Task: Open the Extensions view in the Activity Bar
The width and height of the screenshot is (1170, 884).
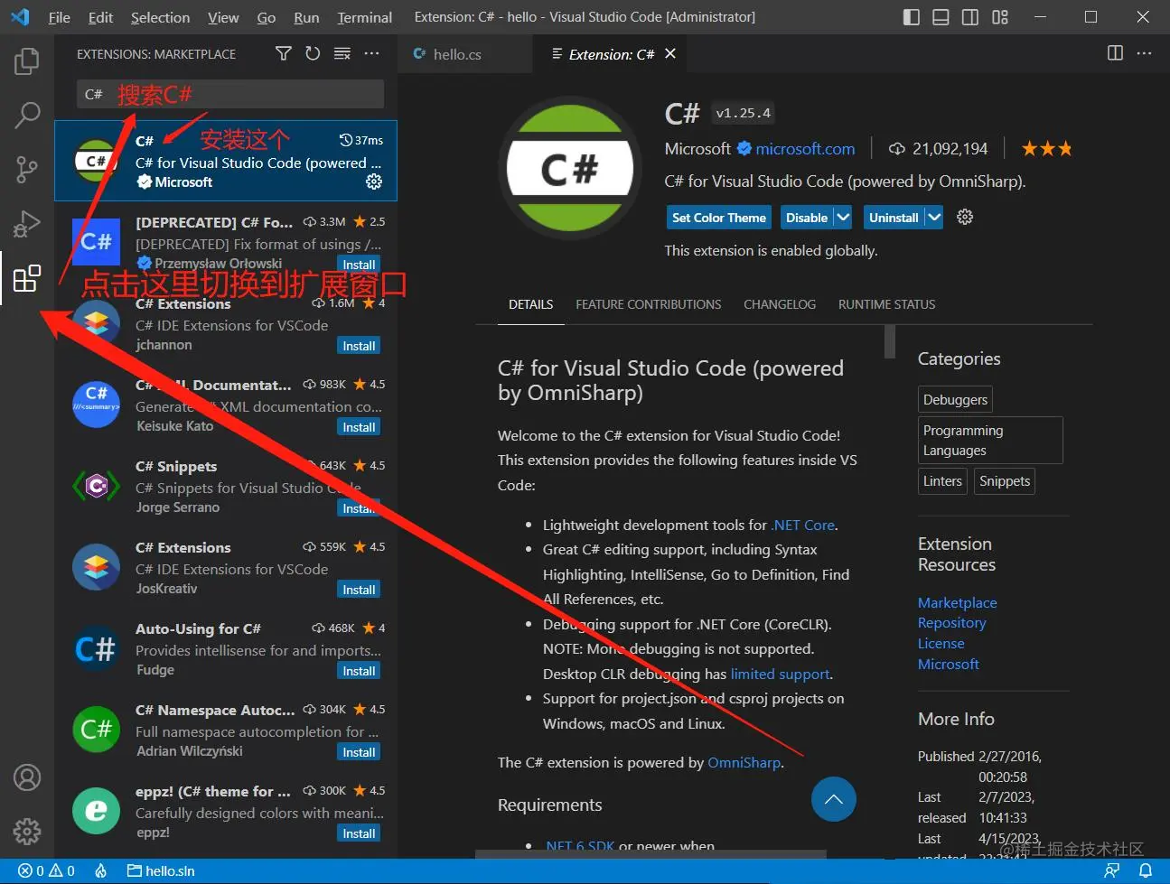Action: point(26,279)
